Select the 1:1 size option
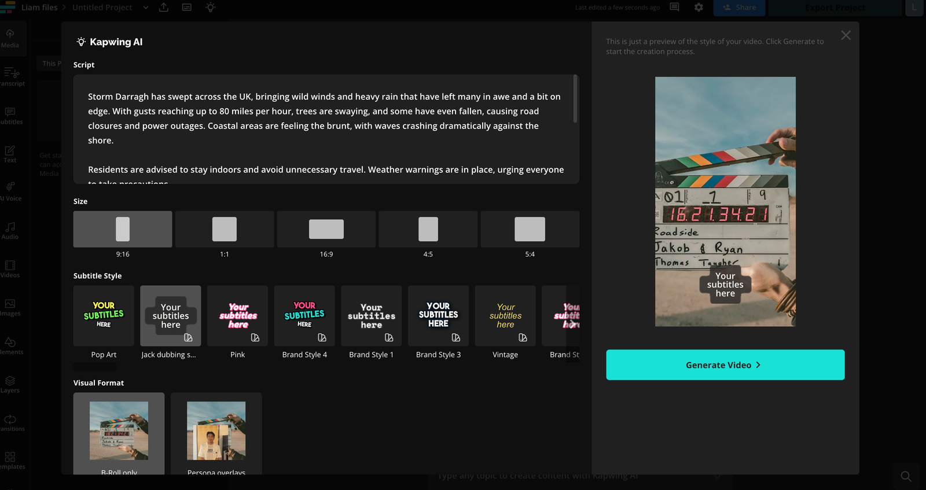 tap(225, 229)
